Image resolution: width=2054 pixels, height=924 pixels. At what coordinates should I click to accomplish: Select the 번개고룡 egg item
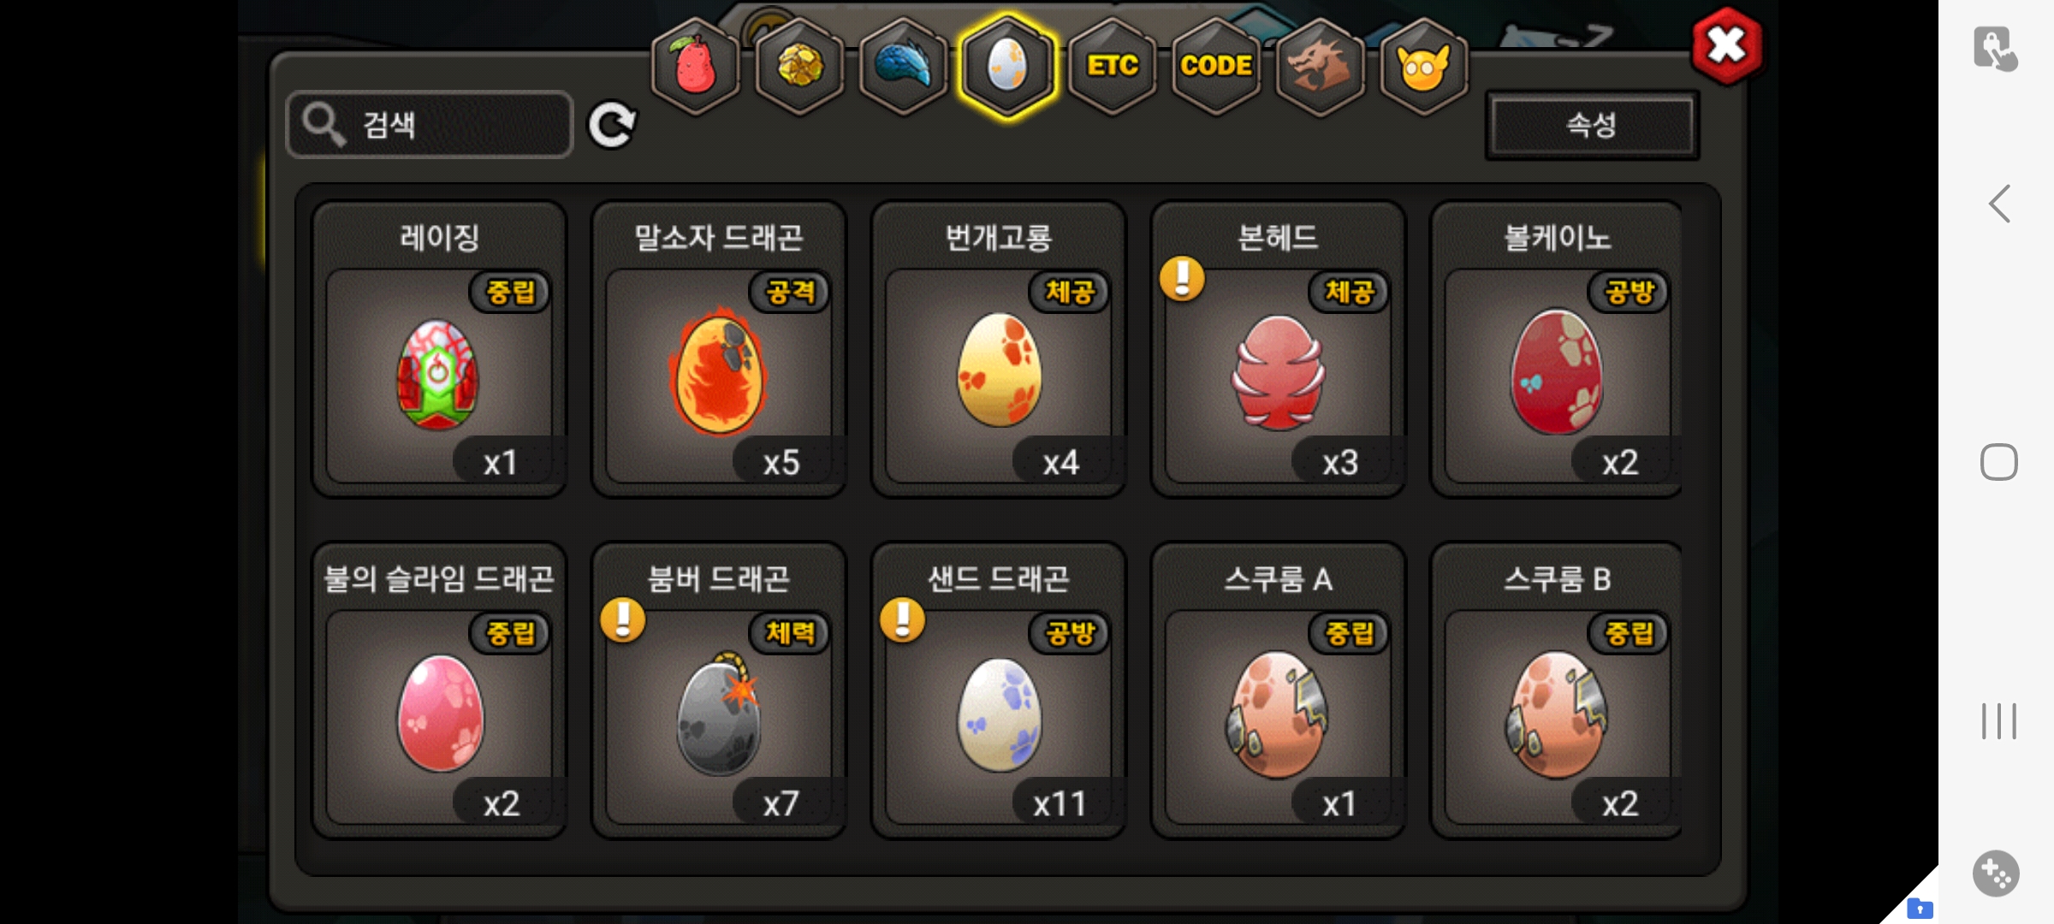pyautogui.click(x=999, y=349)
